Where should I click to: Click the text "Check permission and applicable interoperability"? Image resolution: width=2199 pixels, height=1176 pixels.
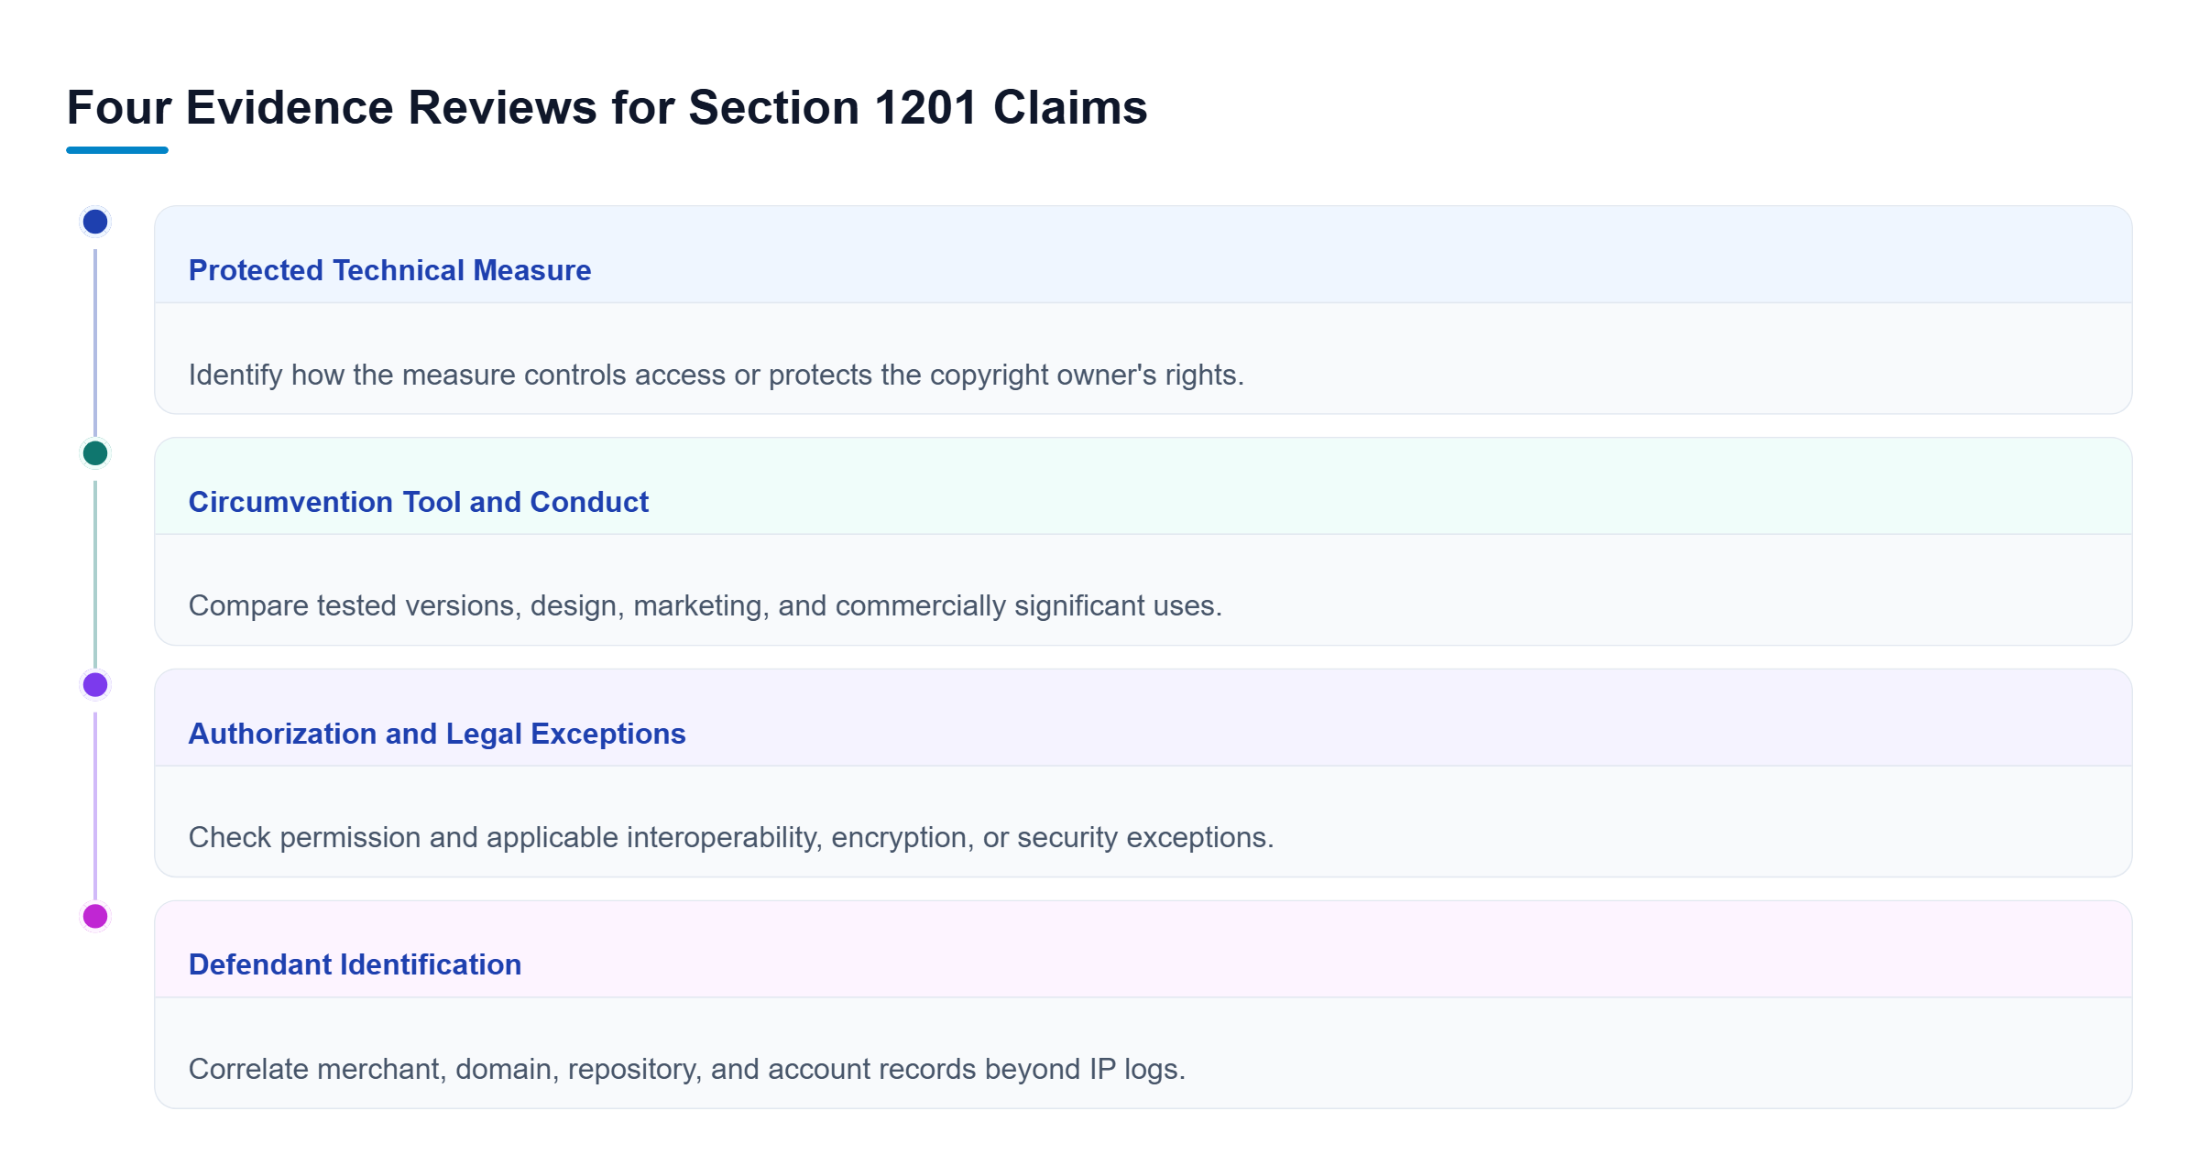(x=506, y=837)
